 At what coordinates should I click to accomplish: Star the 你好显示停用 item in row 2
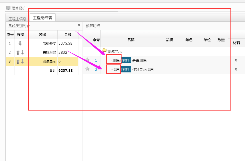pyautogui.click(x=87, y=69)
